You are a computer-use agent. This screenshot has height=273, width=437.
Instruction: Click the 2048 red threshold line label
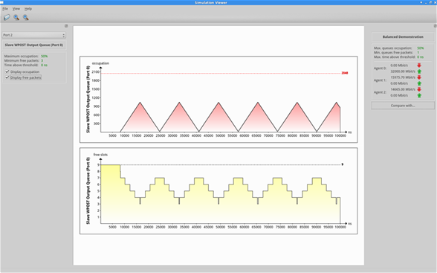345,73
